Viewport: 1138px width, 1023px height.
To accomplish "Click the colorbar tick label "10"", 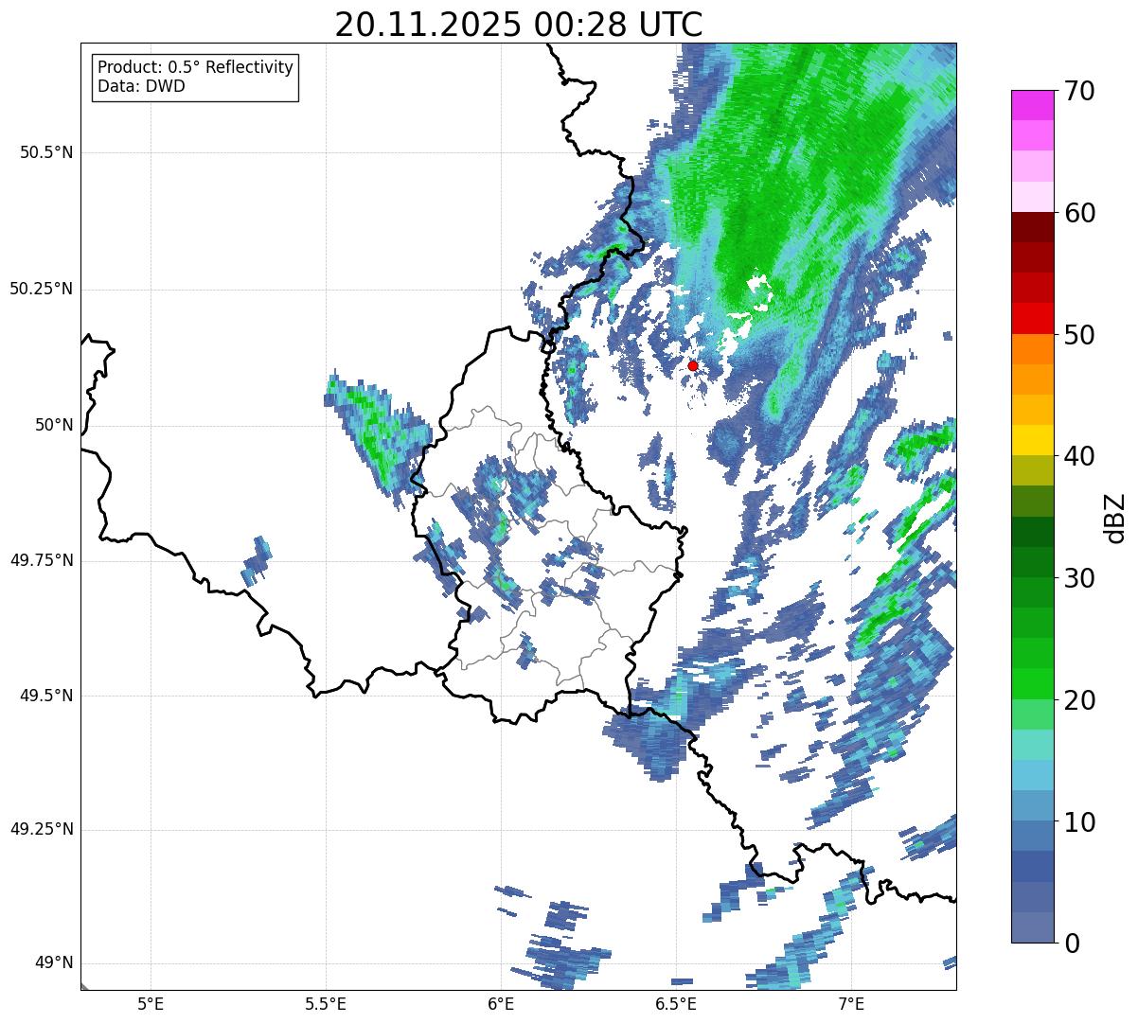I will click(x=1080, y=822).
